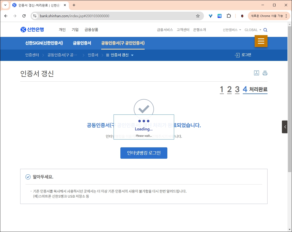Viewport: 292px width, 232px height.
Task: Click the 인증센터 breadcrumb link
Action: point(32,55)
